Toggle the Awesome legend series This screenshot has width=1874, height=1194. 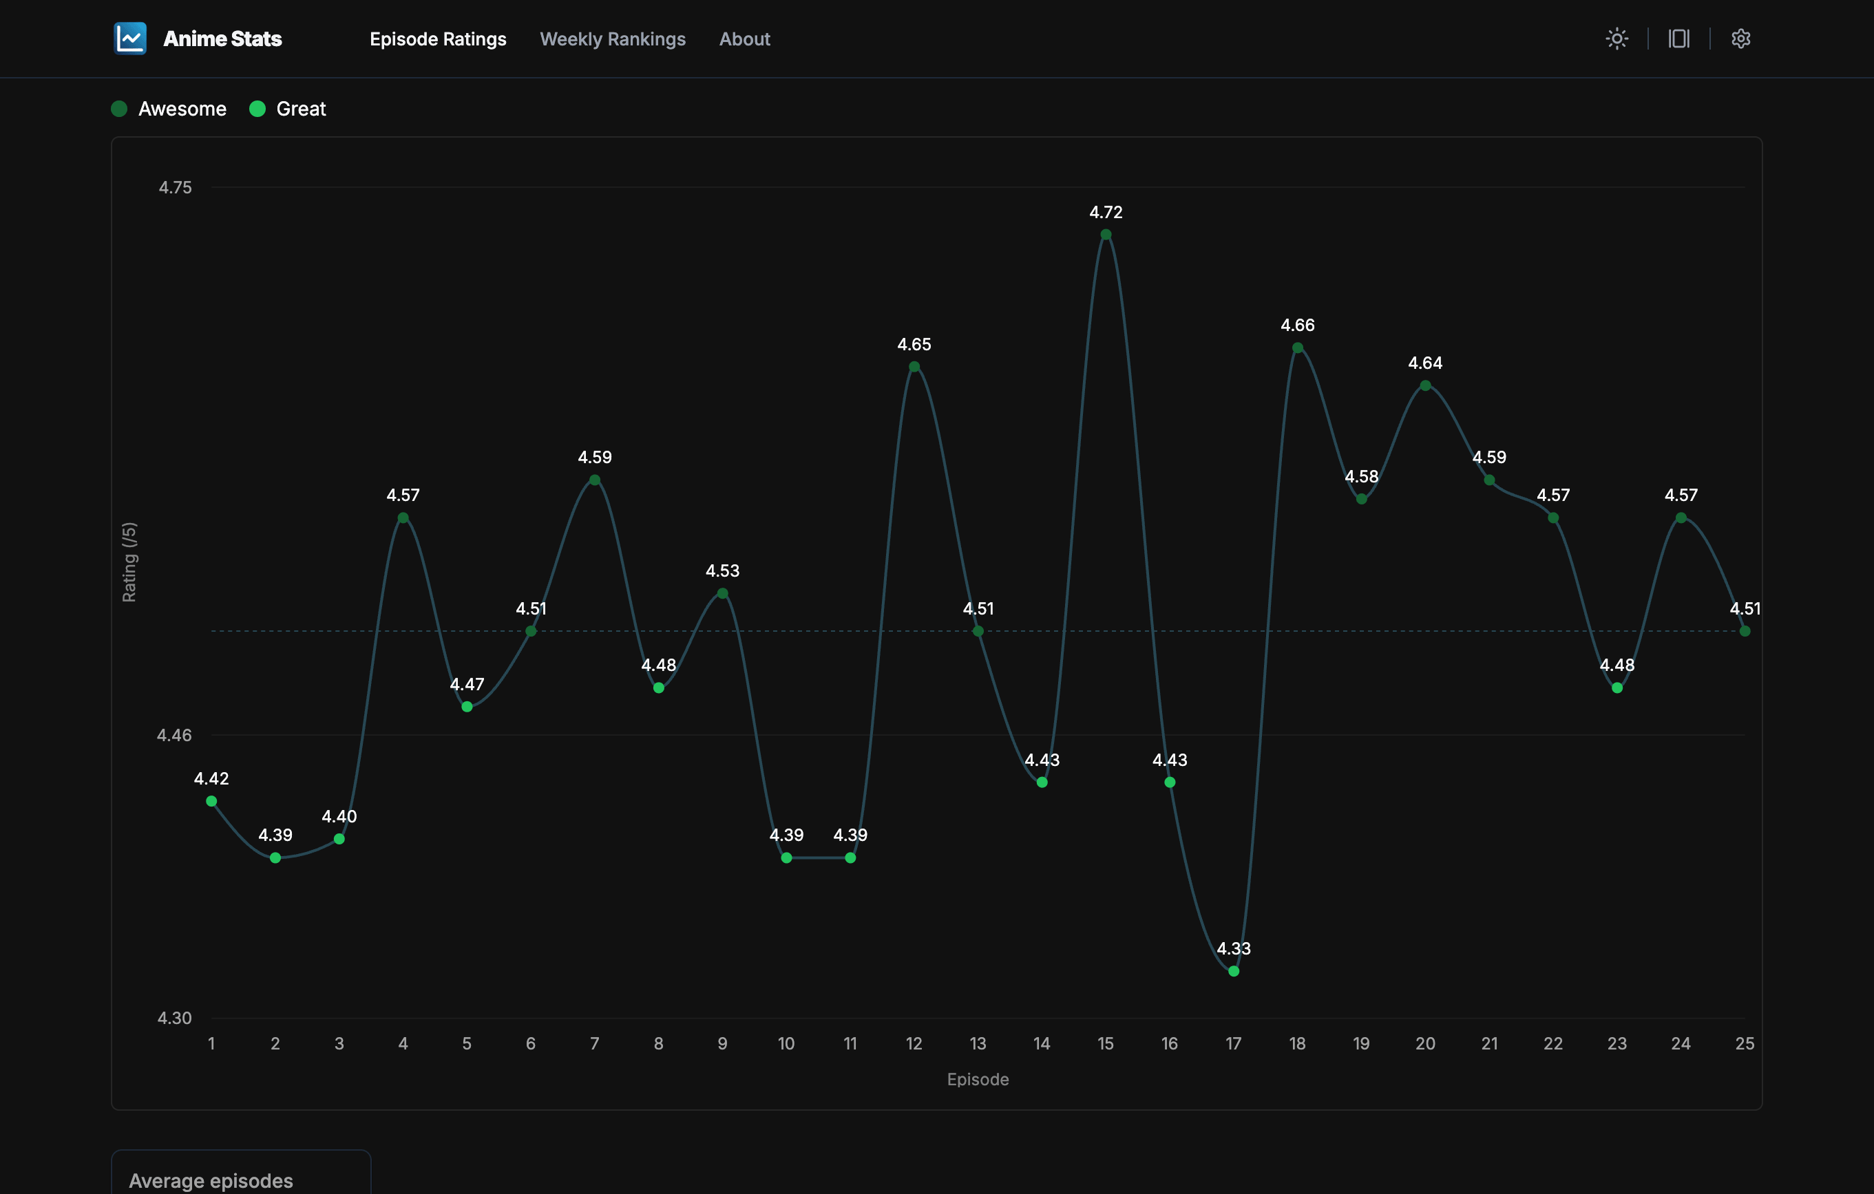point(181,109)
